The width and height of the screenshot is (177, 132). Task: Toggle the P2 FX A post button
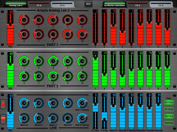[169, 116]
